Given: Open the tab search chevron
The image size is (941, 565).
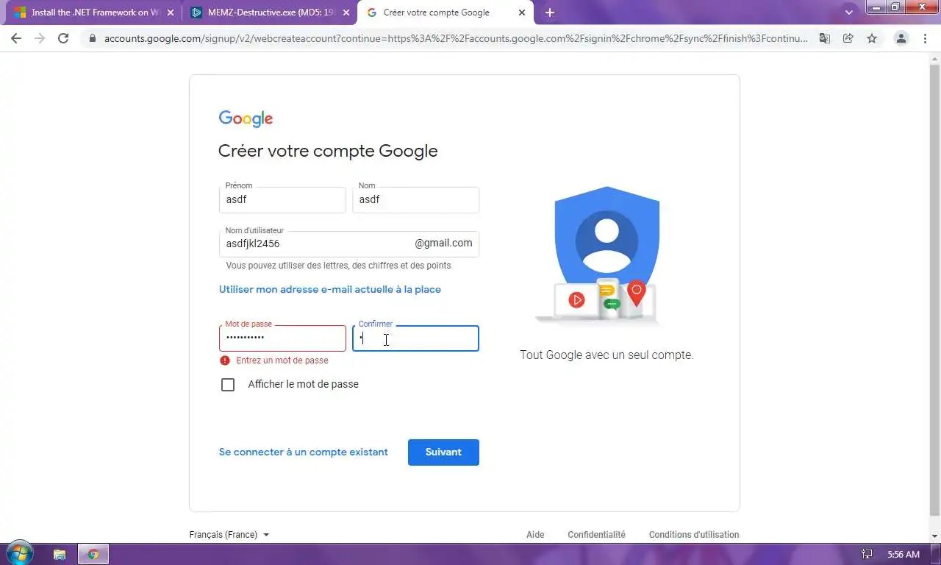Looking at the screenshot, I should [x=849, y=13].
